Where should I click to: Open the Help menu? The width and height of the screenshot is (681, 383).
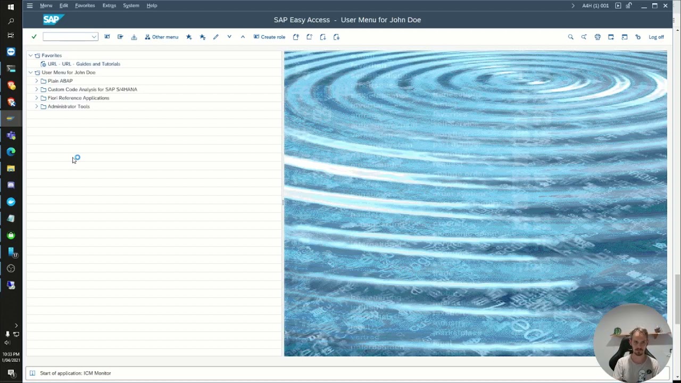coord(152,5)
